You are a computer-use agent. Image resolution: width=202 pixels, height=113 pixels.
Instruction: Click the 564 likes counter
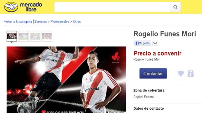[x=155, y=43]
